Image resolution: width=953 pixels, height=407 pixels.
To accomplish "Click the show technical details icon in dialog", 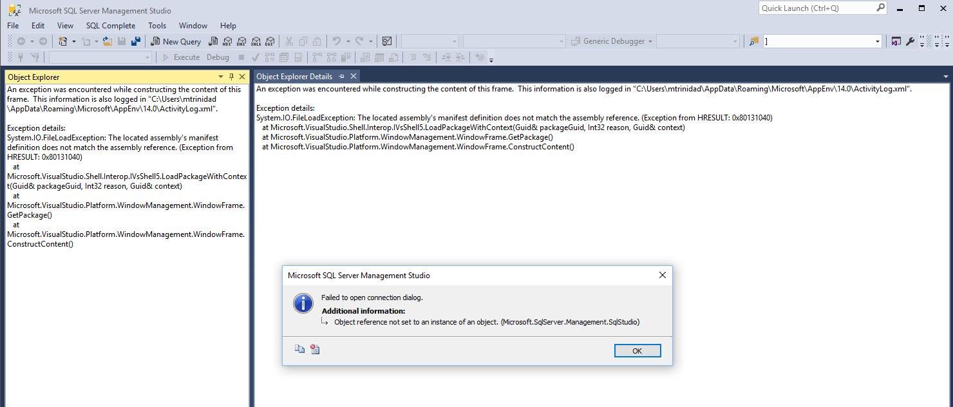I will point(315,350).
